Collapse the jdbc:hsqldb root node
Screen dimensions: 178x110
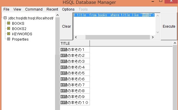[5, 18]
